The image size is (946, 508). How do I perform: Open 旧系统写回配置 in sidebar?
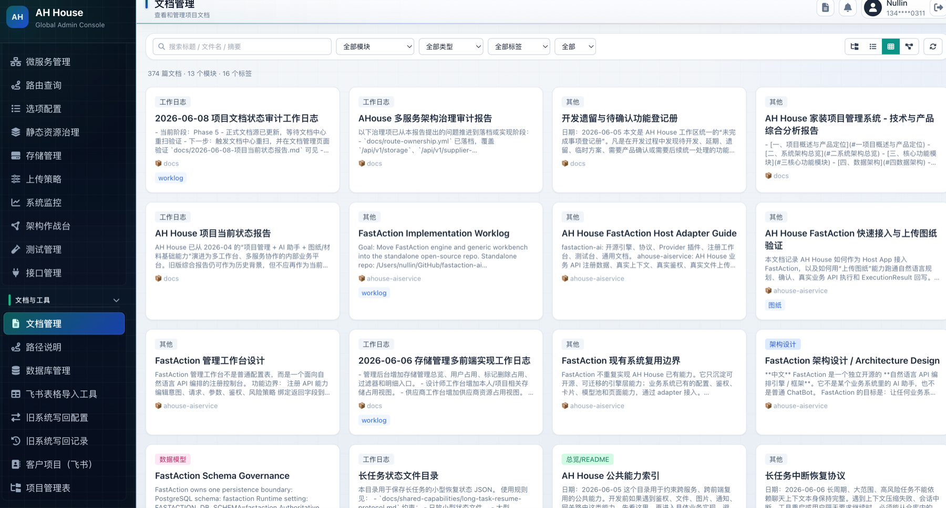pyautogui.click(x=64, y=418)
